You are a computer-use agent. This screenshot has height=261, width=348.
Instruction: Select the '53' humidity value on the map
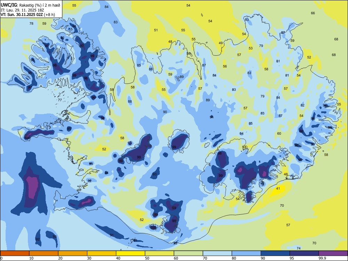pyautogui.click(x=251, y=48)
